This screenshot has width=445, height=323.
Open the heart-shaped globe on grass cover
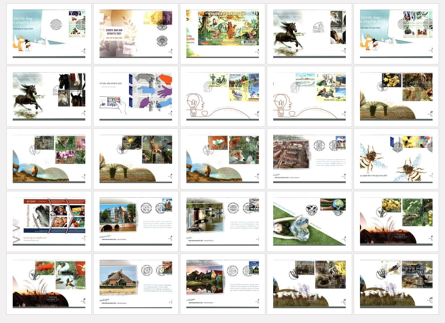pyautogui.click(x=309, y=221)
